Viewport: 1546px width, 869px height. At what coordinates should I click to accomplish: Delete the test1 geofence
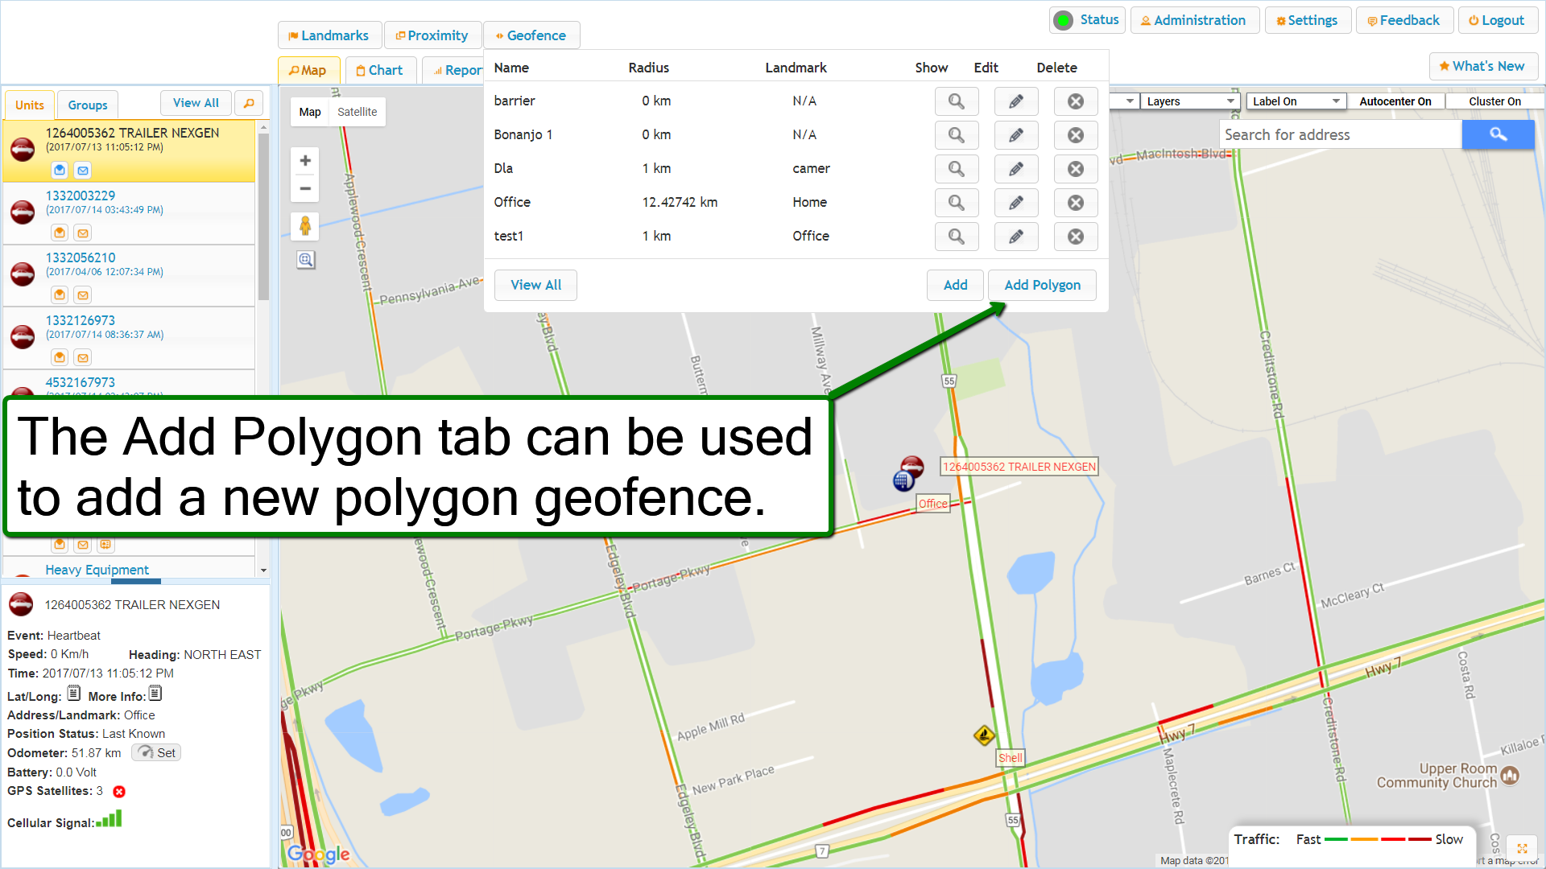(x=1075, y=237)
